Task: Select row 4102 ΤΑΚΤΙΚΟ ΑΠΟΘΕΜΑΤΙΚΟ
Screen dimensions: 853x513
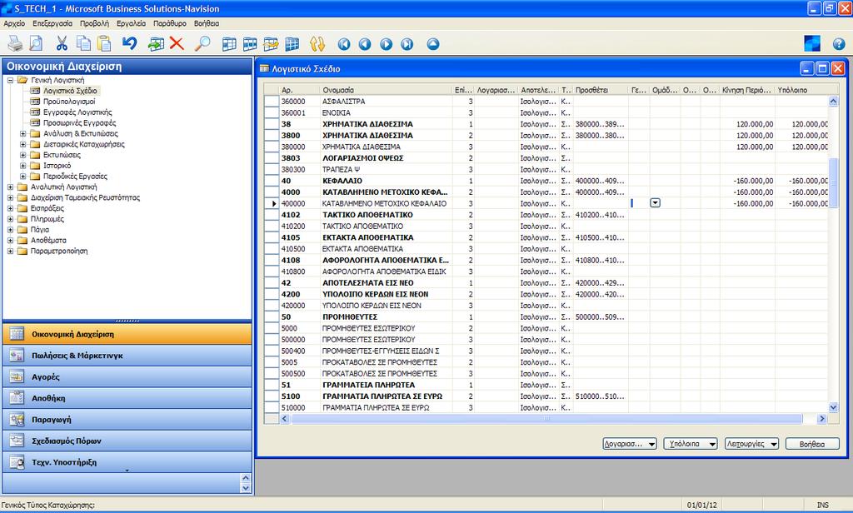Action: click(546, 214)
